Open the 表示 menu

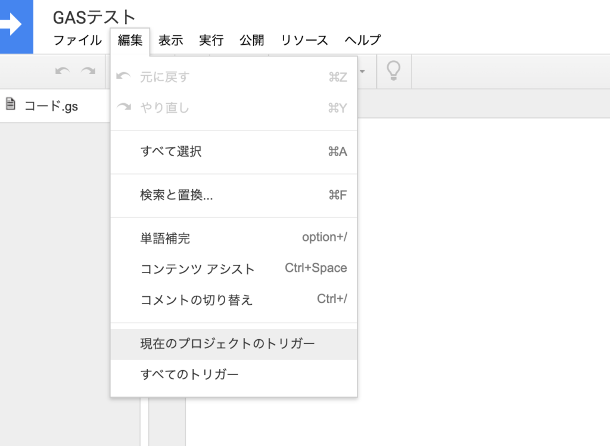coord(170,40)
